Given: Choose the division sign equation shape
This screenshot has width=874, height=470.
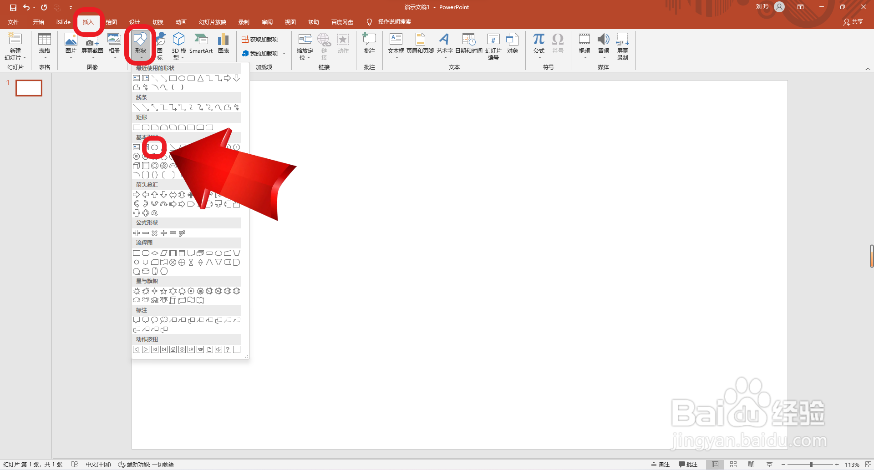Looking at the screenshot, I should pos(164,233).
